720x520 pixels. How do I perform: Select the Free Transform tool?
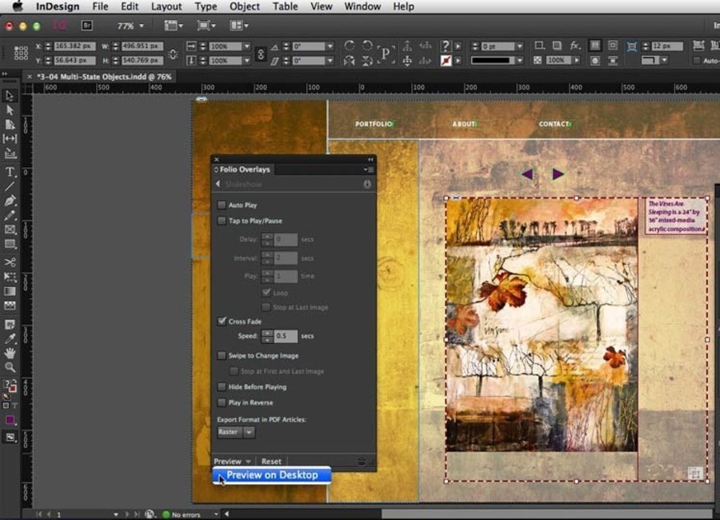click(10, 277)
